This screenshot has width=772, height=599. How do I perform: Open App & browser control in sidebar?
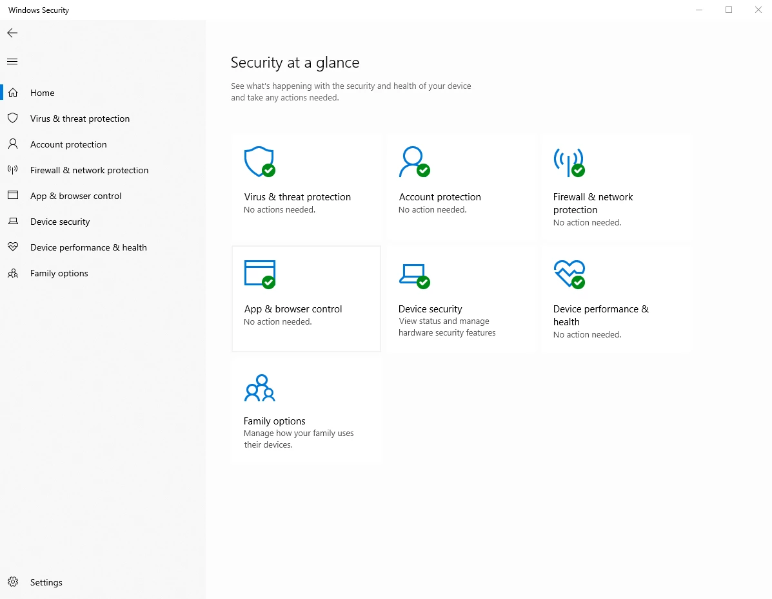pos(103,196)
